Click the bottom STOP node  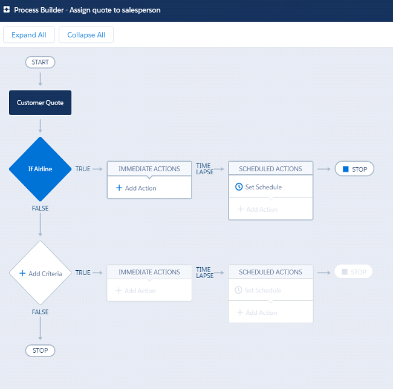pyautogui.click(x=40, y=350)
